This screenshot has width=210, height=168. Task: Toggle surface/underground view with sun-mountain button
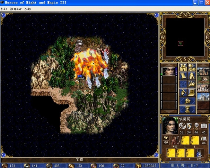coord(191,67)
